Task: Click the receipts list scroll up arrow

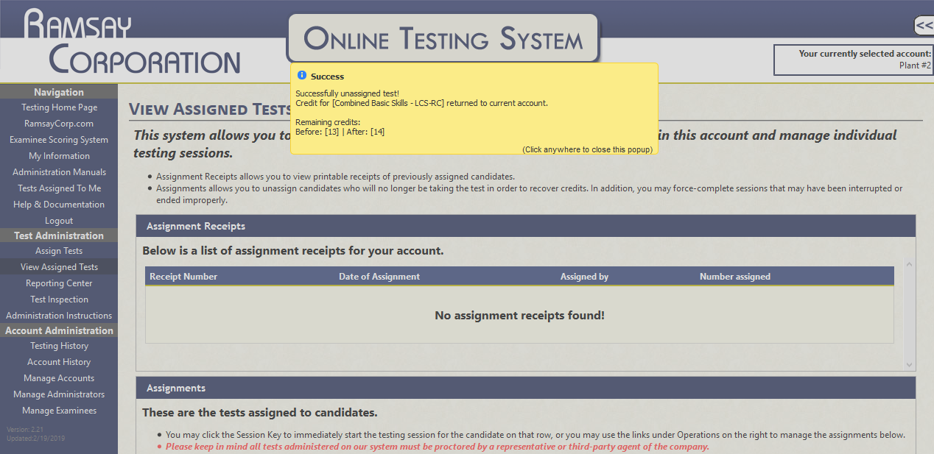Action: point(909,265)
